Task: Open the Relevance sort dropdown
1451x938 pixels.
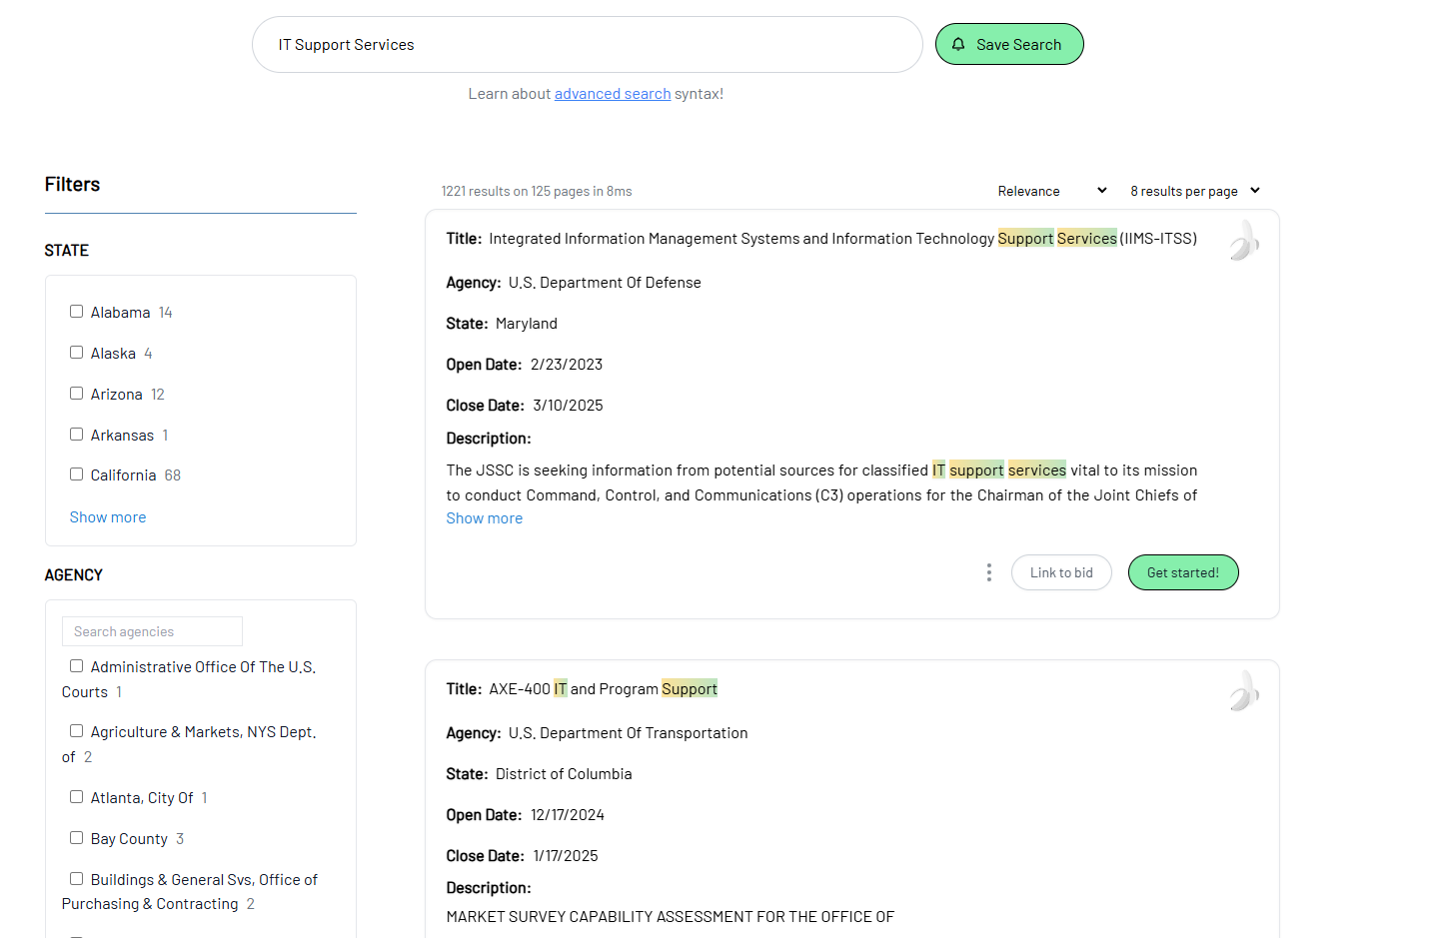Action: pos(1052,191)
